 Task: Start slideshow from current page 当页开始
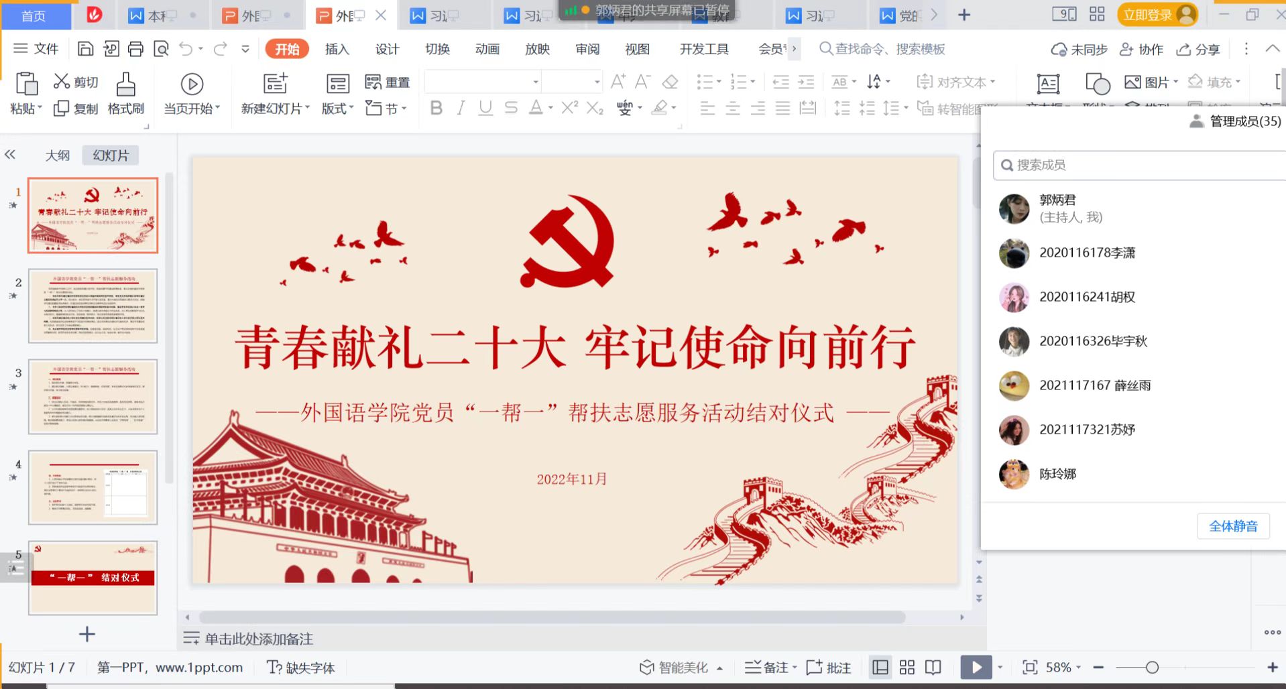[x=192, y=94]
